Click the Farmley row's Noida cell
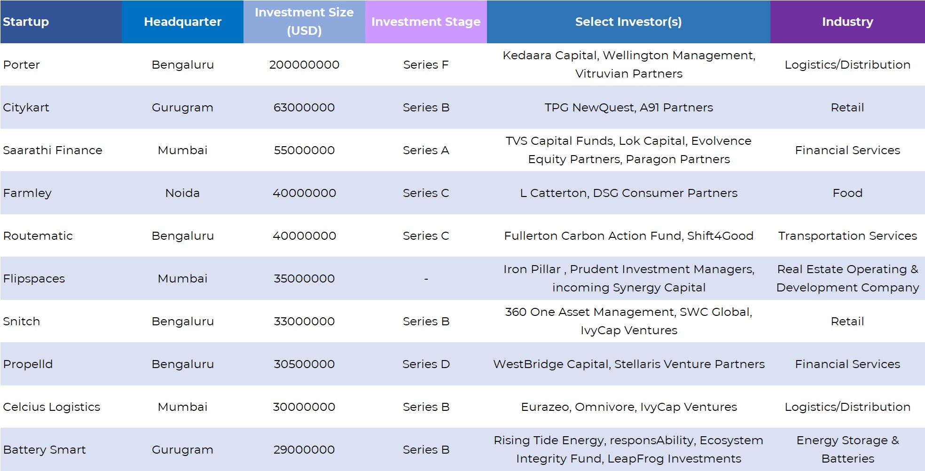Image resolution: width=925 pixels, height=471 pixels. tap(182, 193)
